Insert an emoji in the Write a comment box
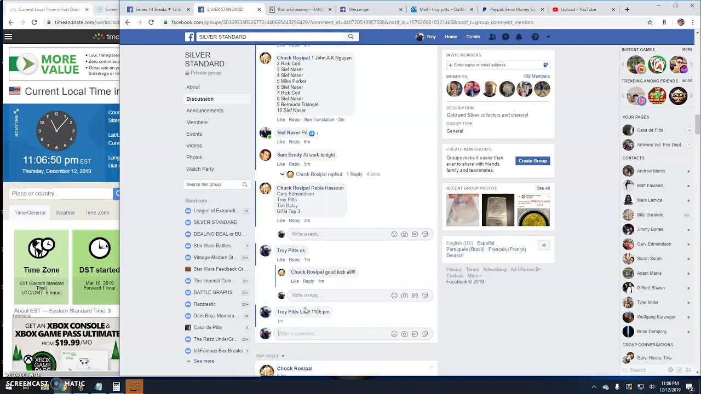Viewport: 701px width, 394px height. pyautogui.click(x=394, y=334)
